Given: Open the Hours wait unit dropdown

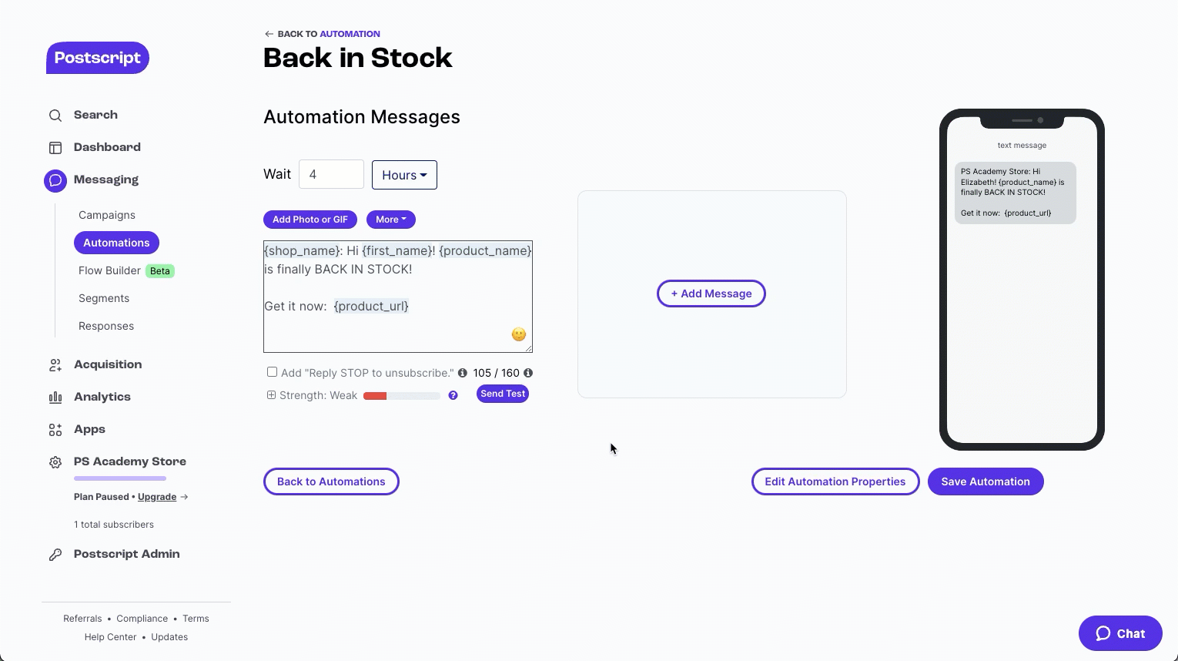Looking at the screenshot, I should [404, 175].
